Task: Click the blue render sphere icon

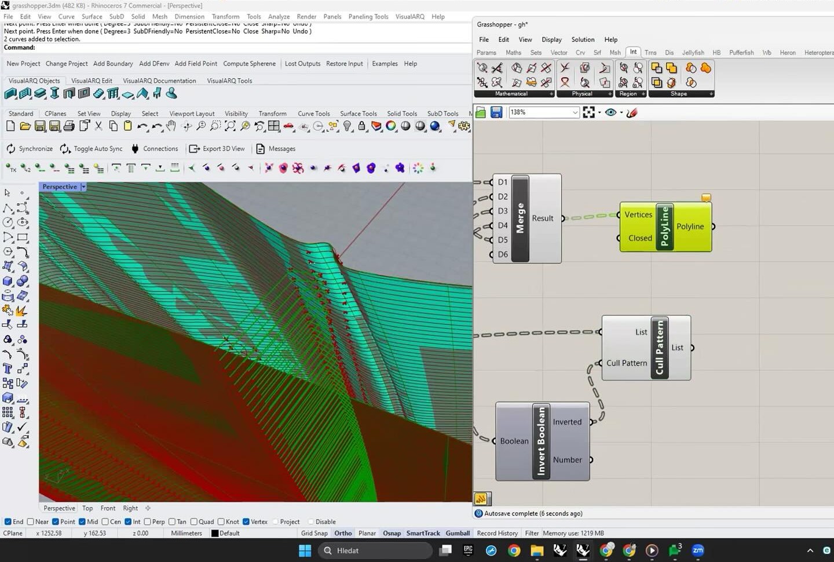Action: pyautogui.click(x=435, y=126)
